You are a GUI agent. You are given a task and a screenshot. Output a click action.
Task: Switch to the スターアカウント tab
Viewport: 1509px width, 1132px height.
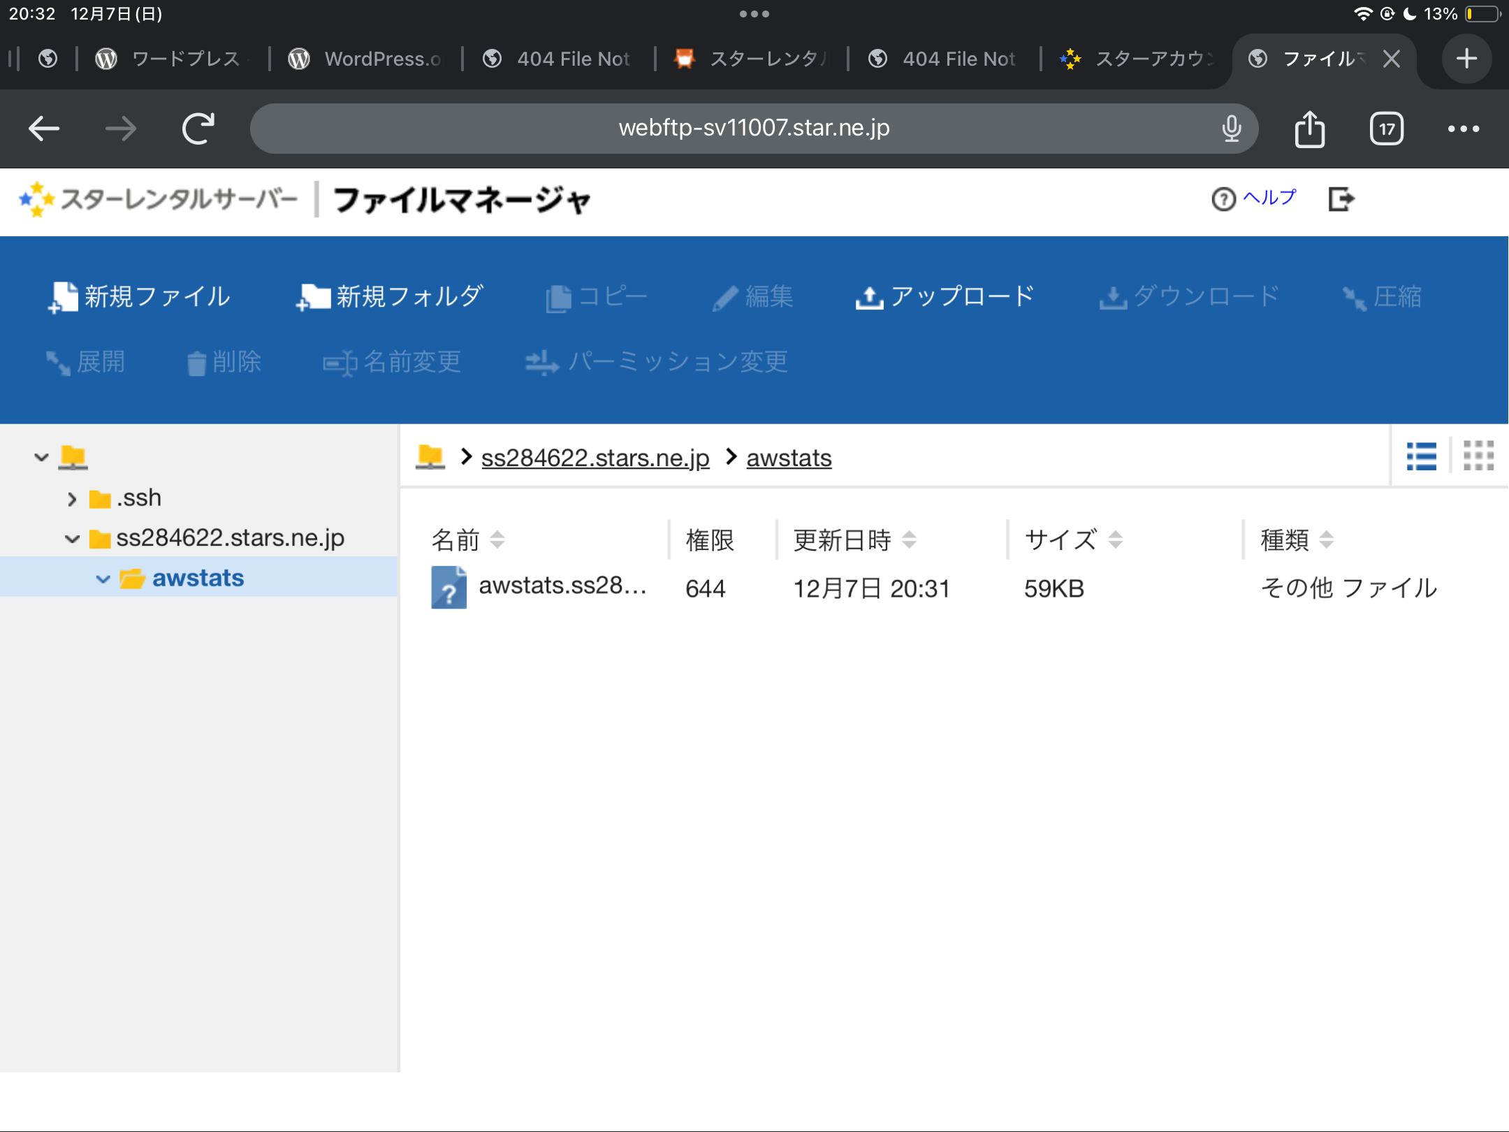[x=1139, y=59]
